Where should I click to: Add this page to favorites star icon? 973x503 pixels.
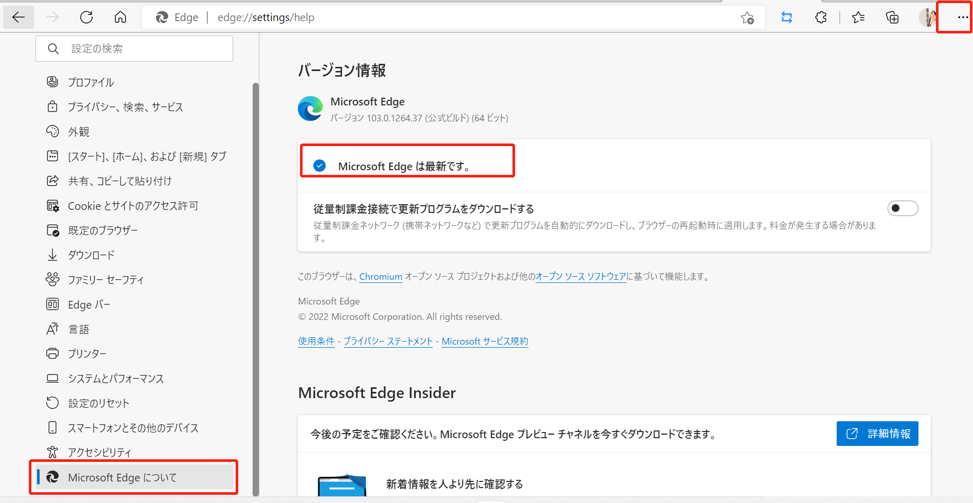(x=747, y=17)
